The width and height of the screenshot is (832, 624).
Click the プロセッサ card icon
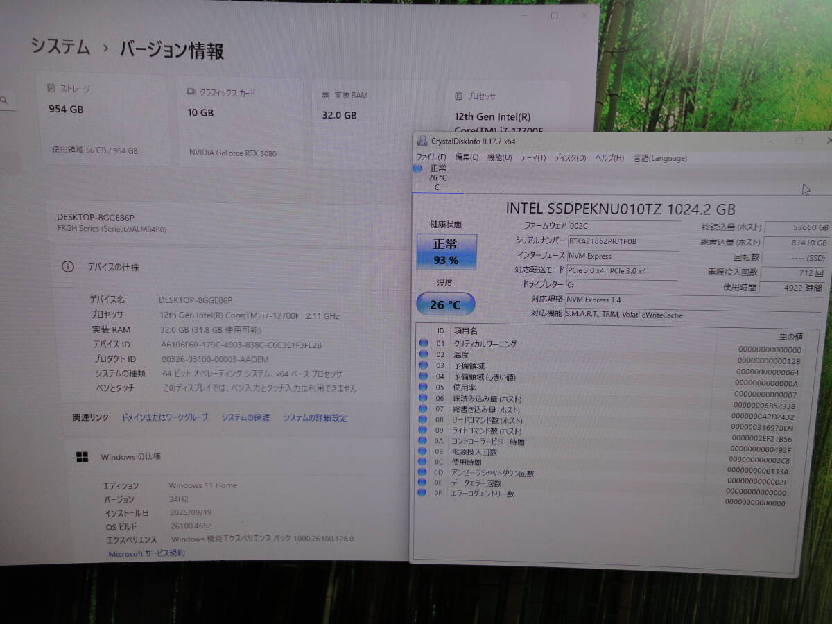click(458, 96)
